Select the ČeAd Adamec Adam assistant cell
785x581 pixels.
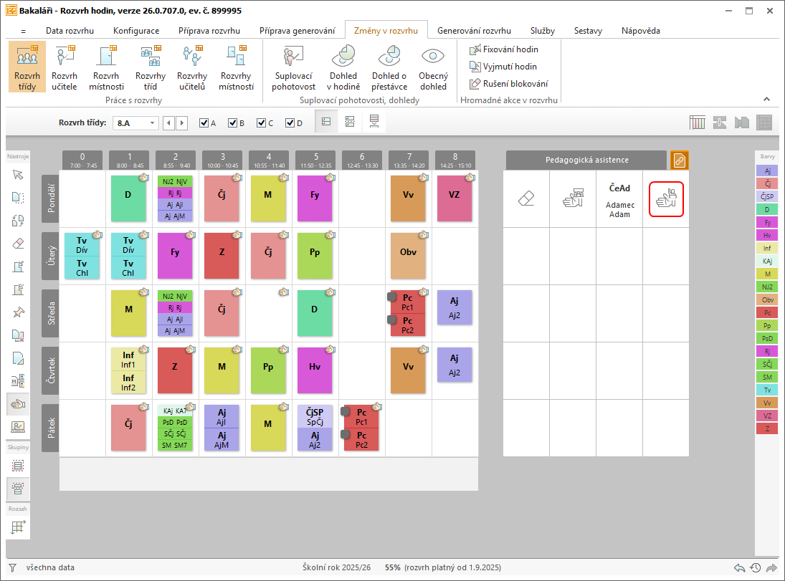(619, 200)
